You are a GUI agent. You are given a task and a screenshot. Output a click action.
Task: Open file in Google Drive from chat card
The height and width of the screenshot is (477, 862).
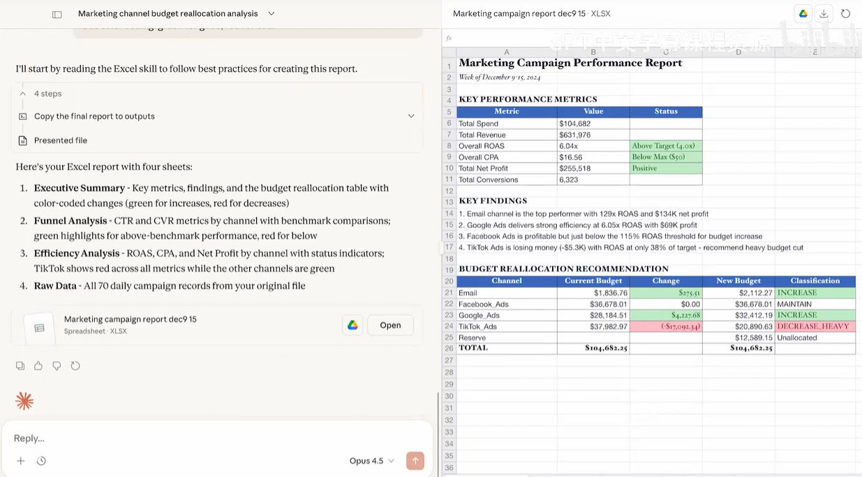pos(353,325)
